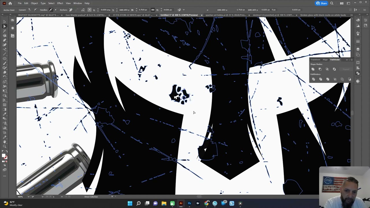Screen dimensions: 370x208
Task: Switch to the Transform panel tab
Action: (x=315, y=60)
